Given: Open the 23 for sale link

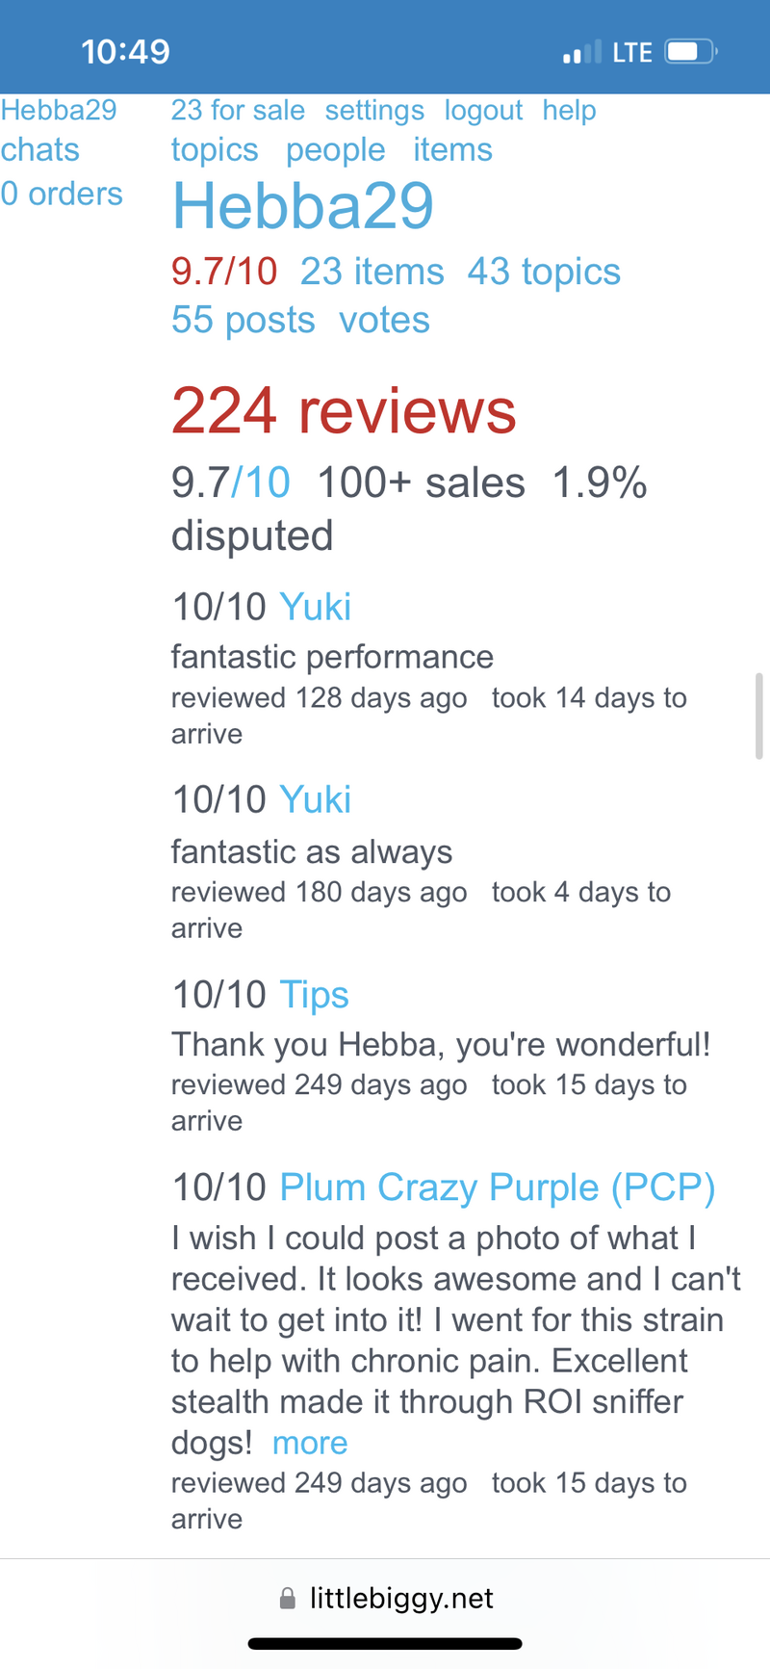Looking at the screenshot, I should 238,111.
